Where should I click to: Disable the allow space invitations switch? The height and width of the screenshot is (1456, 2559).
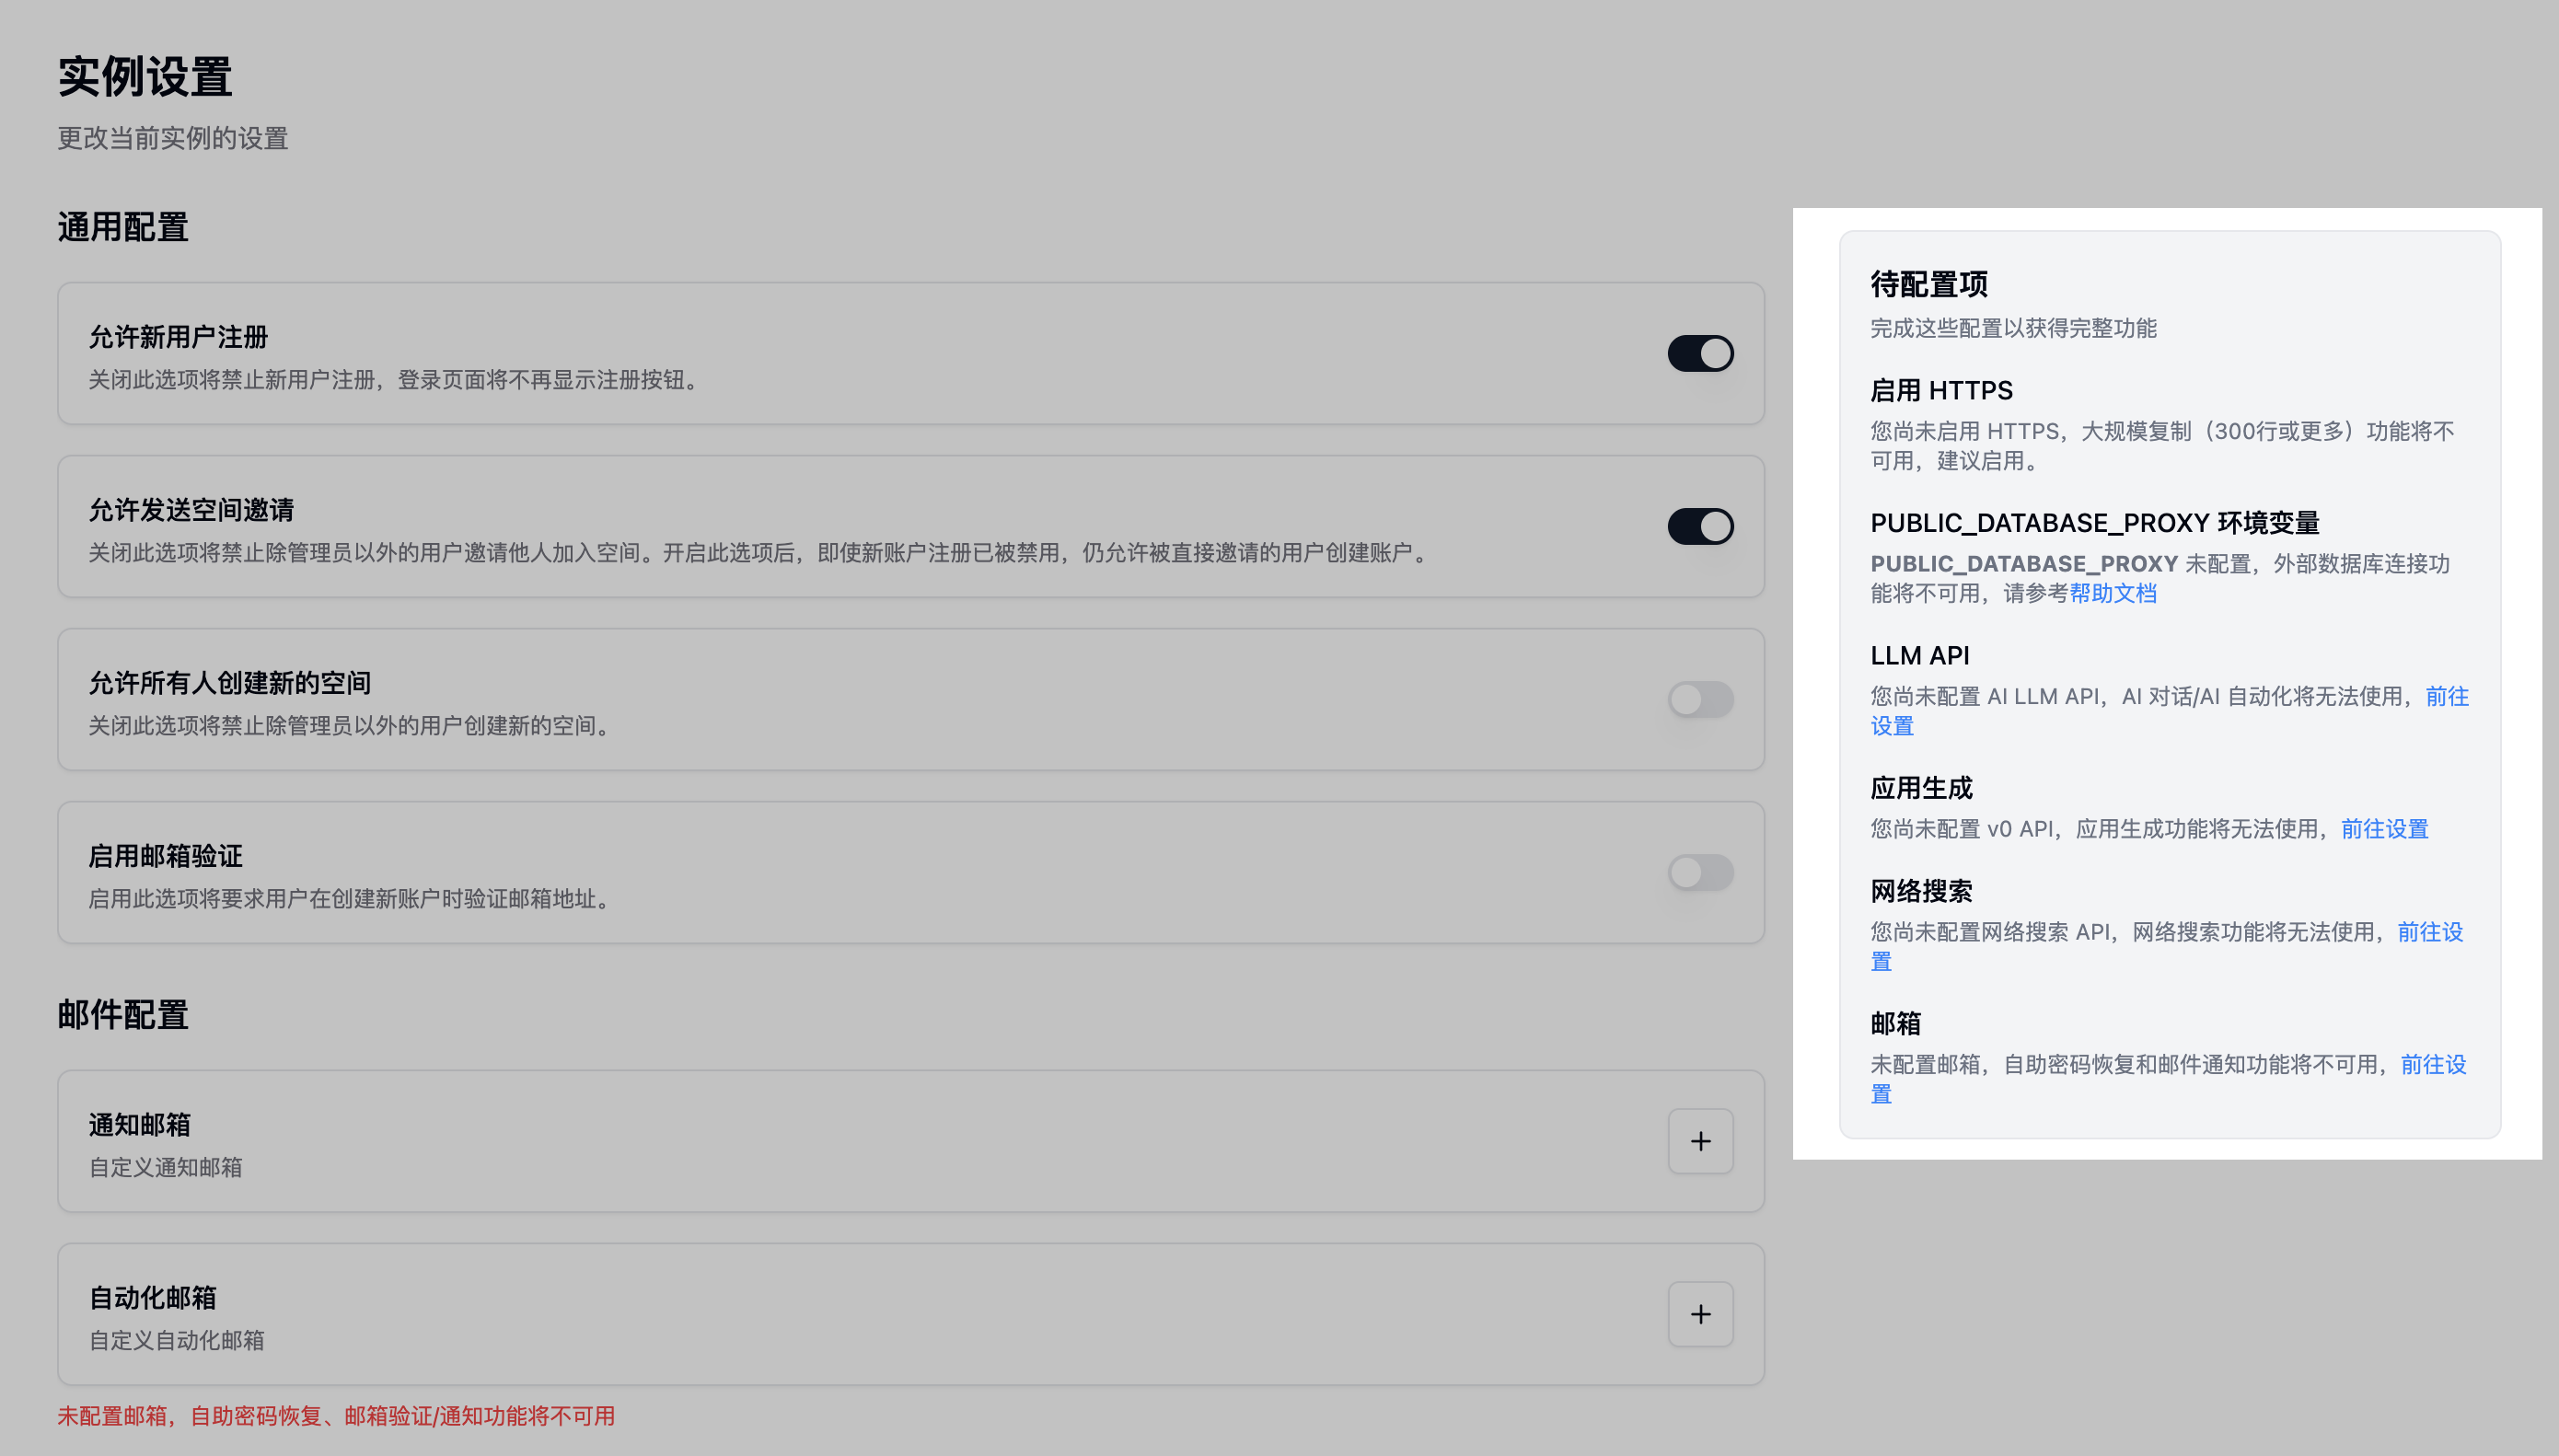coord(1700,526)
